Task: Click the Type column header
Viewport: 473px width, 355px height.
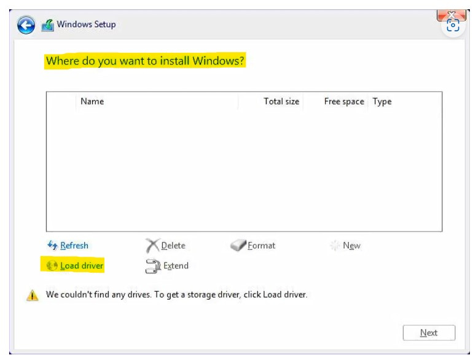Action: (382, 101)
